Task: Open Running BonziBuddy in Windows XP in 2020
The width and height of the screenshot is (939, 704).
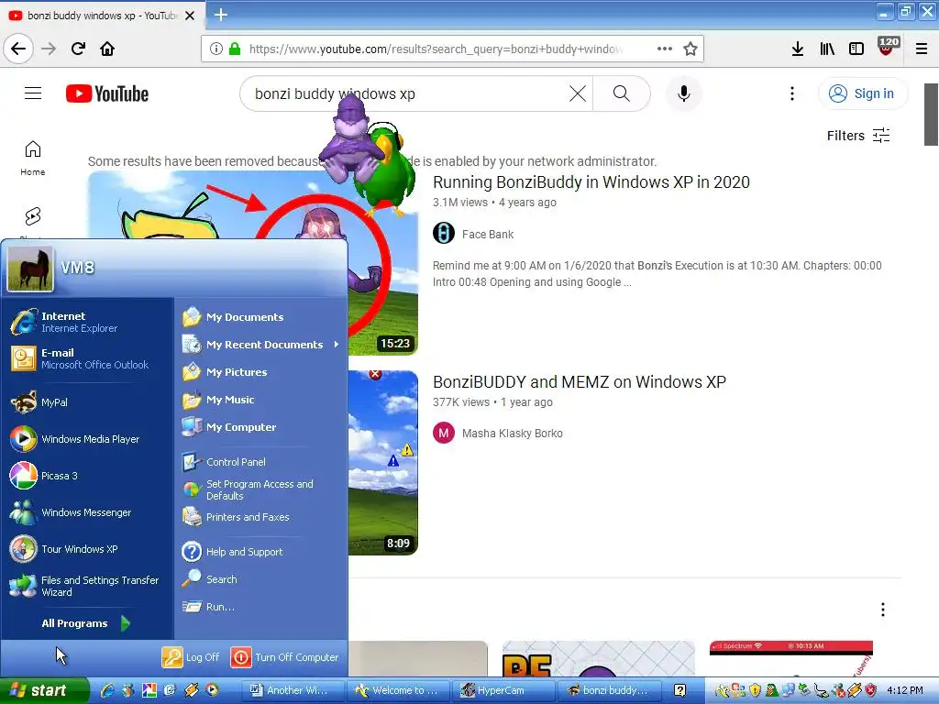Action: pos(591,182)
